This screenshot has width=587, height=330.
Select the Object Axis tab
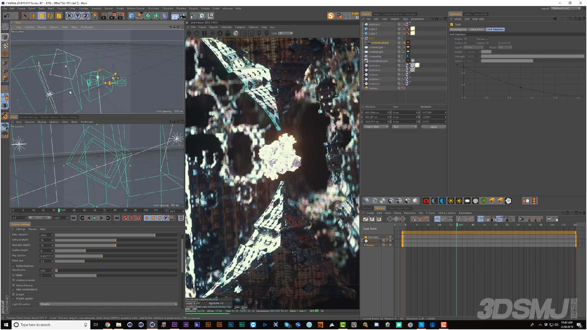coord(477,29)
